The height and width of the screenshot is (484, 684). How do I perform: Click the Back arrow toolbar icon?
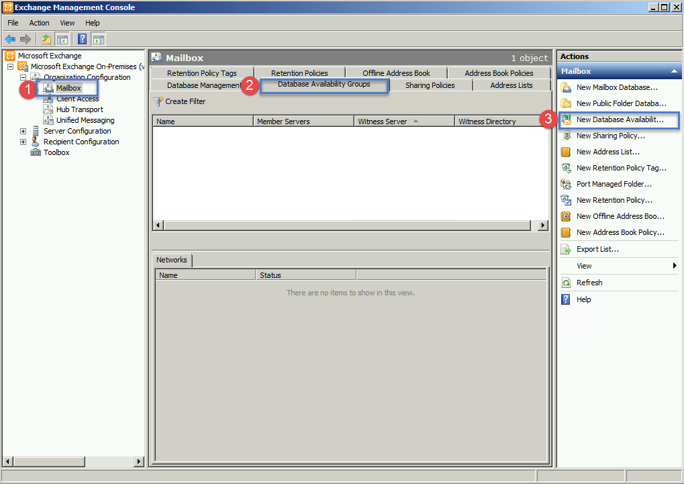coord(10,40)
